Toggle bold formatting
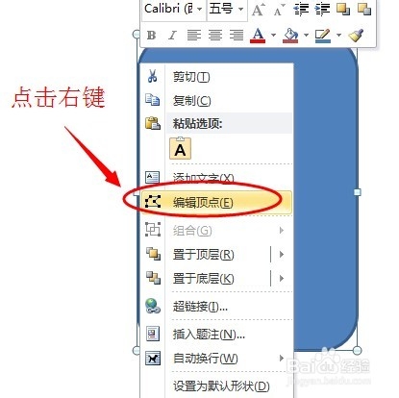This screenshot has height=398, width=399. [151, 35]
